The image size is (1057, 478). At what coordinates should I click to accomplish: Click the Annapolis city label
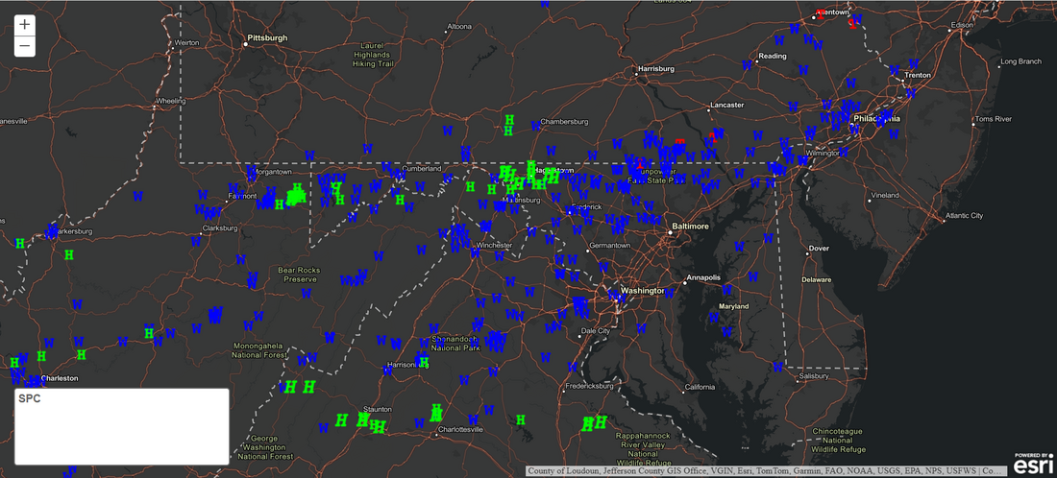703,277
